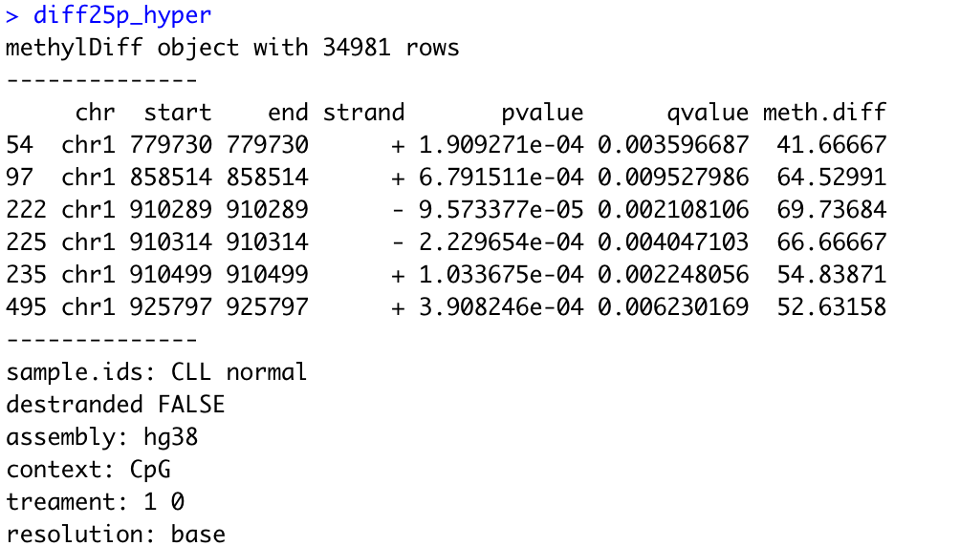Select the chr column header
This screenshot has height=546, width=960.
click(95, 113)
